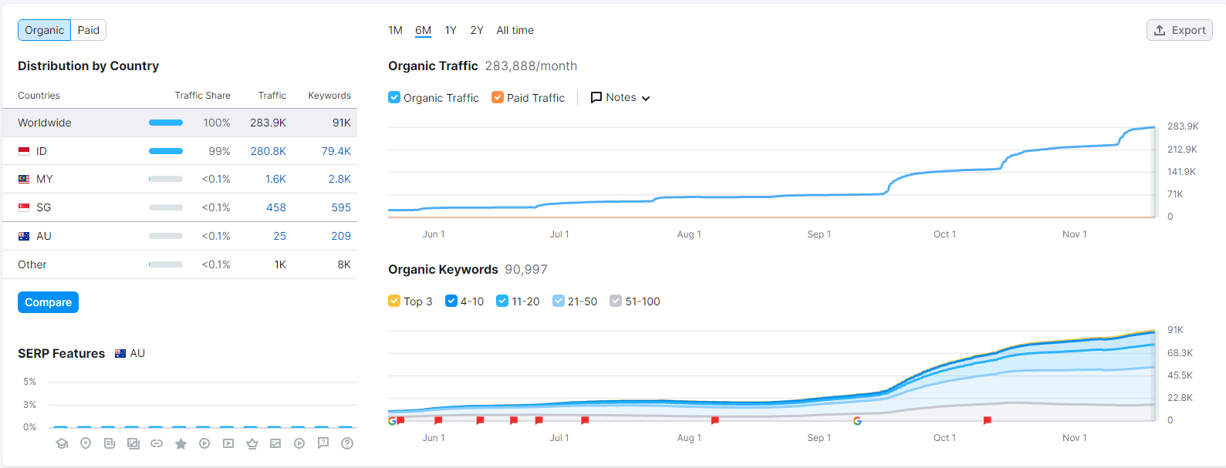
Task: Click the Reviews star icon
Action: [181, 443]
